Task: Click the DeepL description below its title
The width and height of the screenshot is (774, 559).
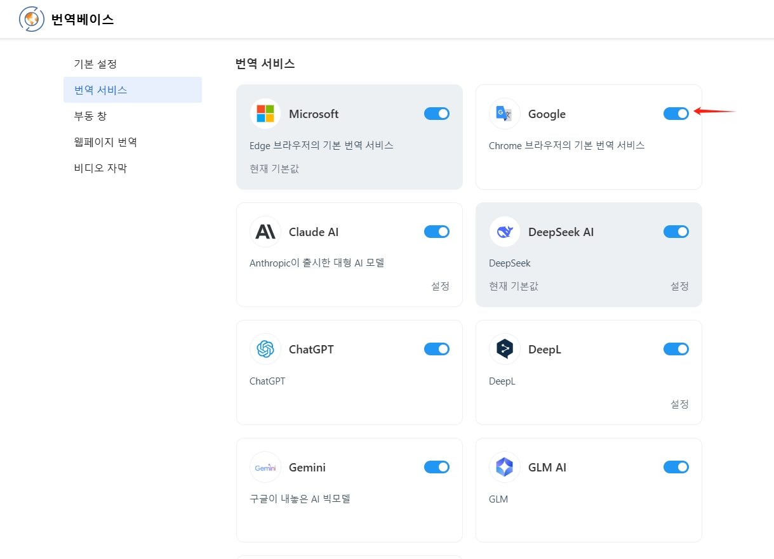Action: (502, 381)
